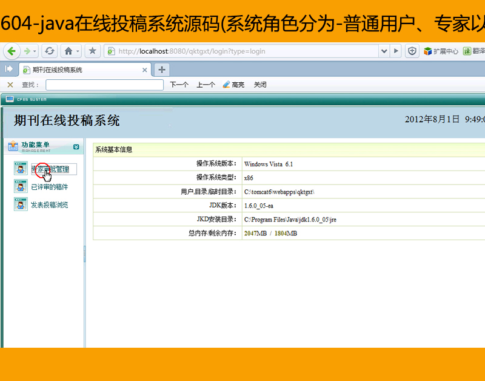Click the 功能菜单 menu header icon
Image resolution: width=485 pixels, height=381 pixels.
pyautogui.click(x=13, y=146)
